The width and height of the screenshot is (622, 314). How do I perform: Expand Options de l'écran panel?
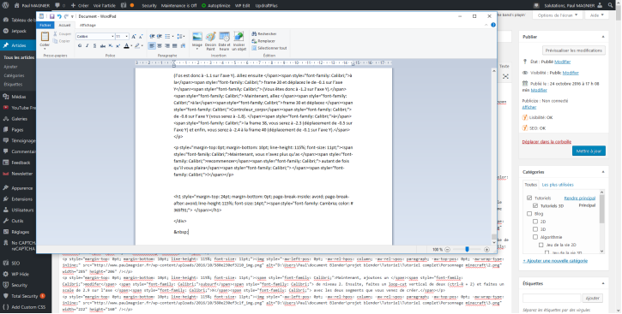[558, 15]
